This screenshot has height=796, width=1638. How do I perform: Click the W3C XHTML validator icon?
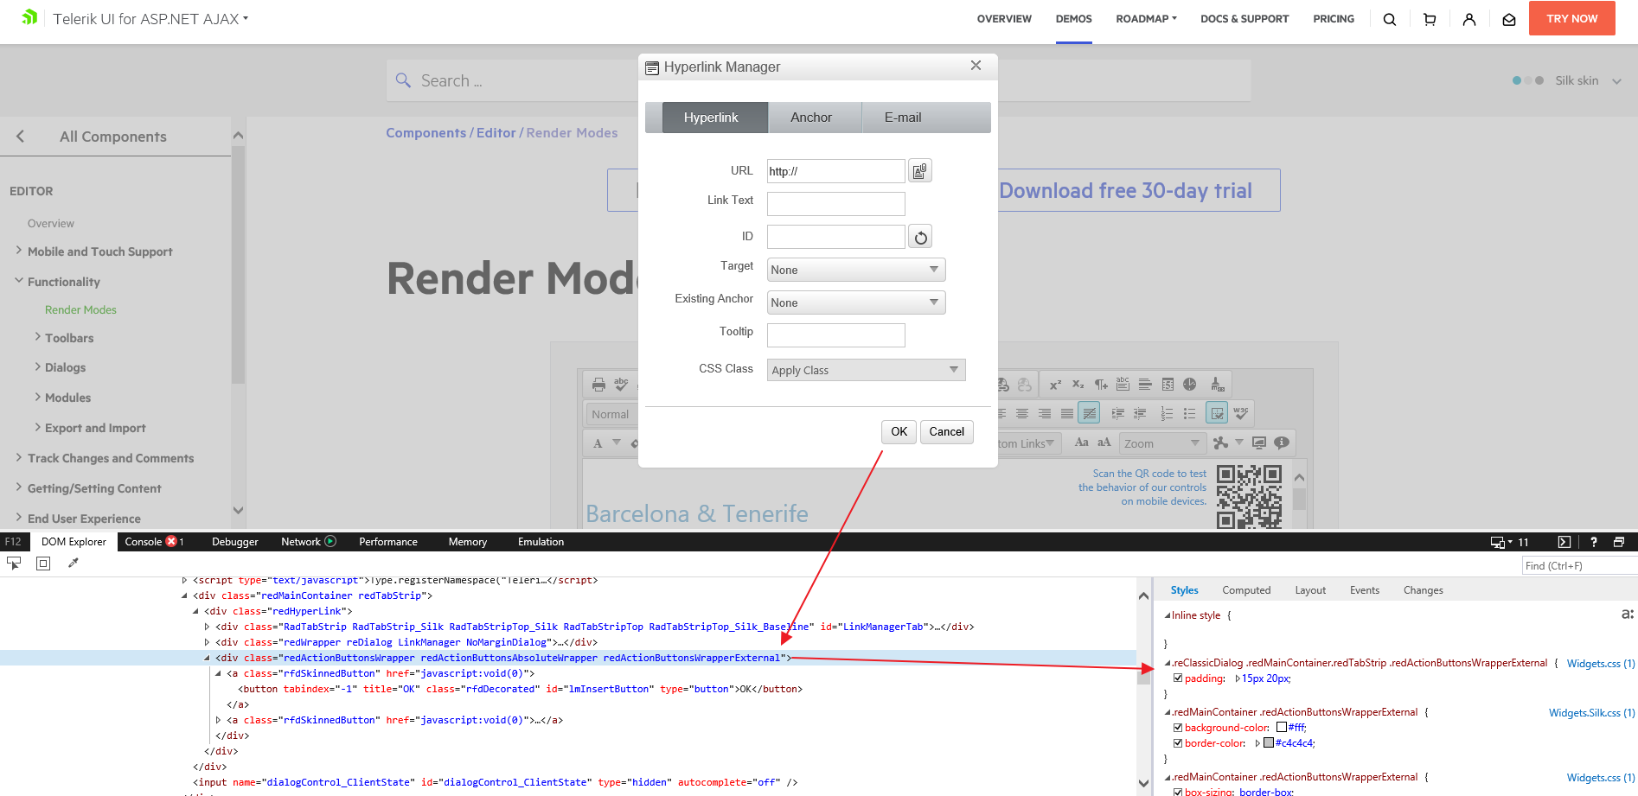tap(1241, 413)
